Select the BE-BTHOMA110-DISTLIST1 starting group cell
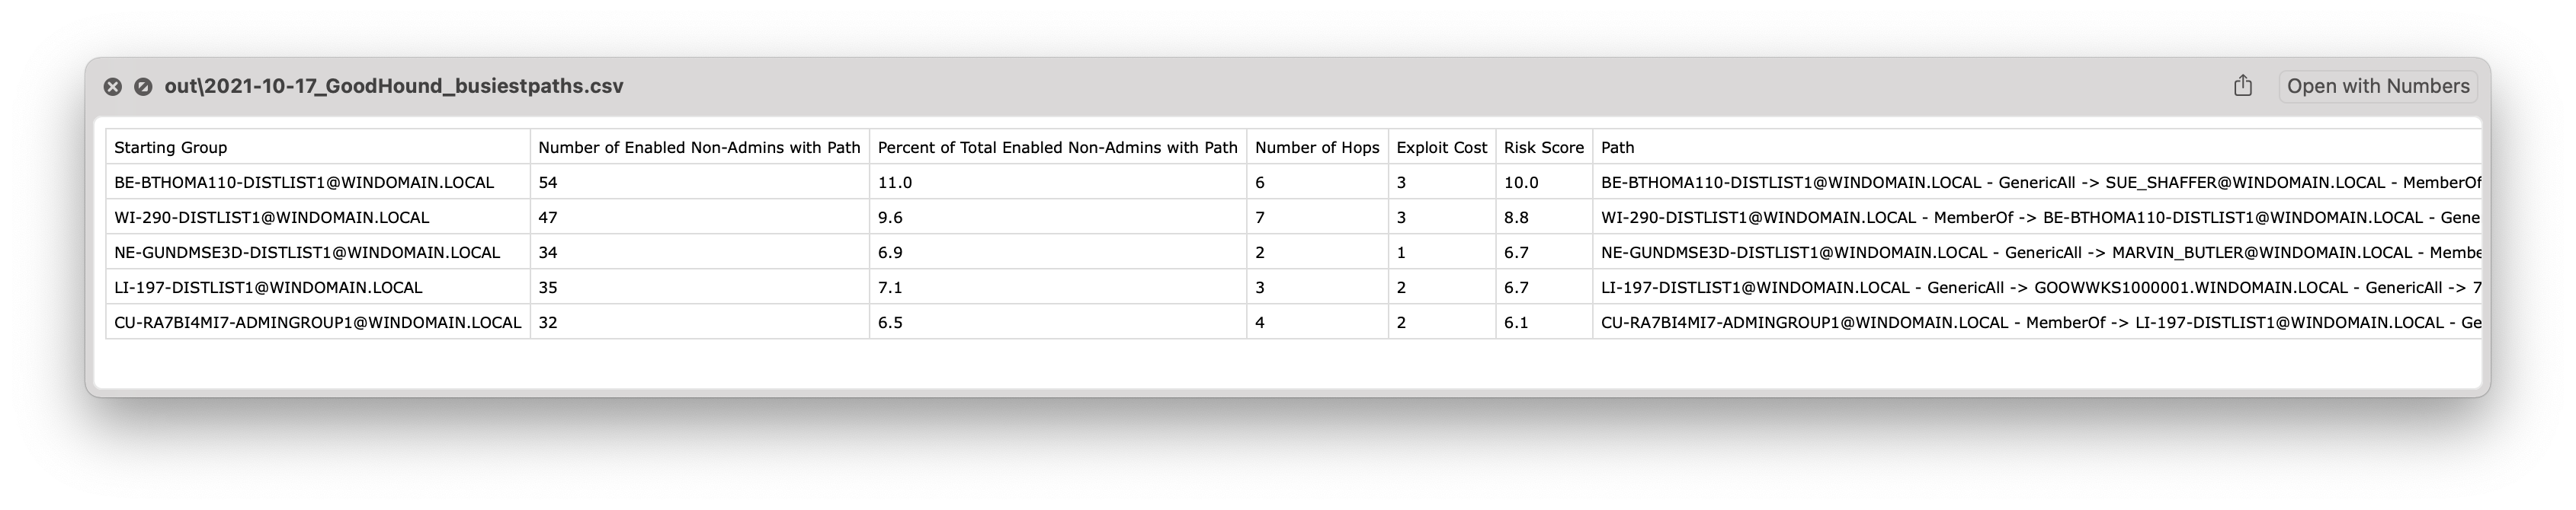Image resolution: width=2576 pixels, height=510 pixels. click(304, 183)
